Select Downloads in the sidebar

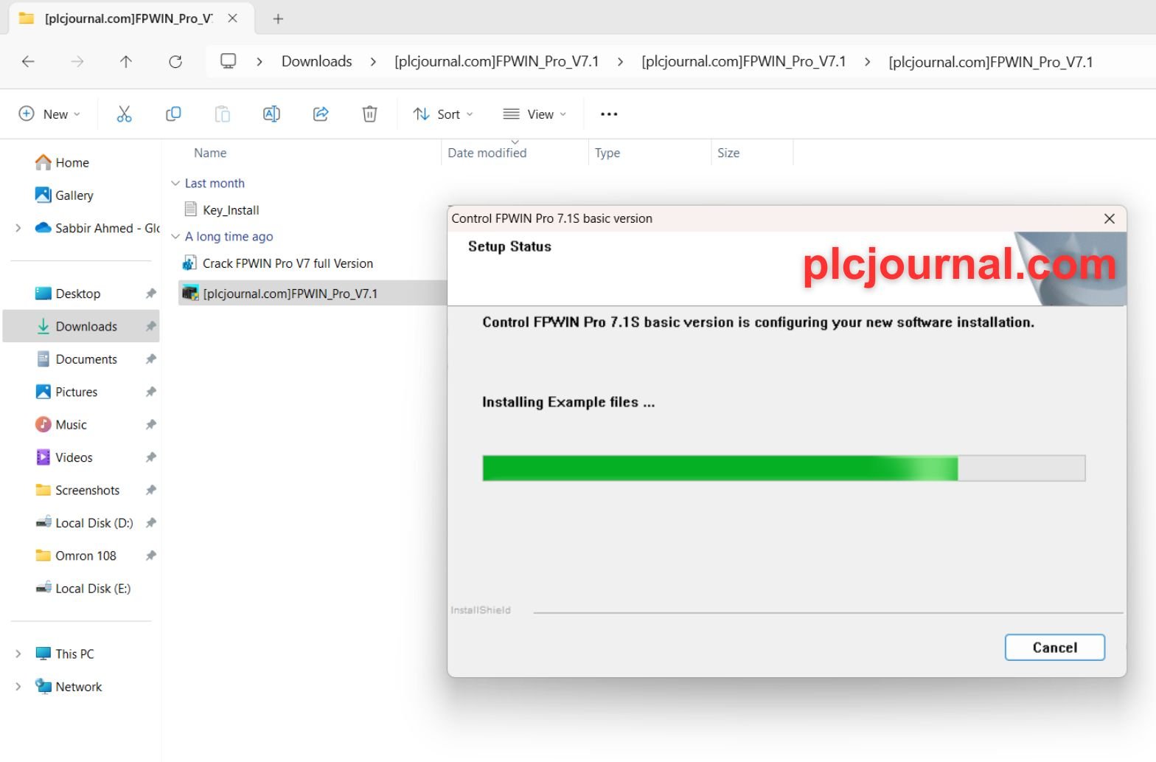tap(86, 326)
